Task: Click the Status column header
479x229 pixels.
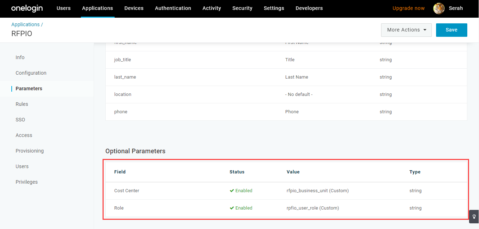Action: (237, 172)
